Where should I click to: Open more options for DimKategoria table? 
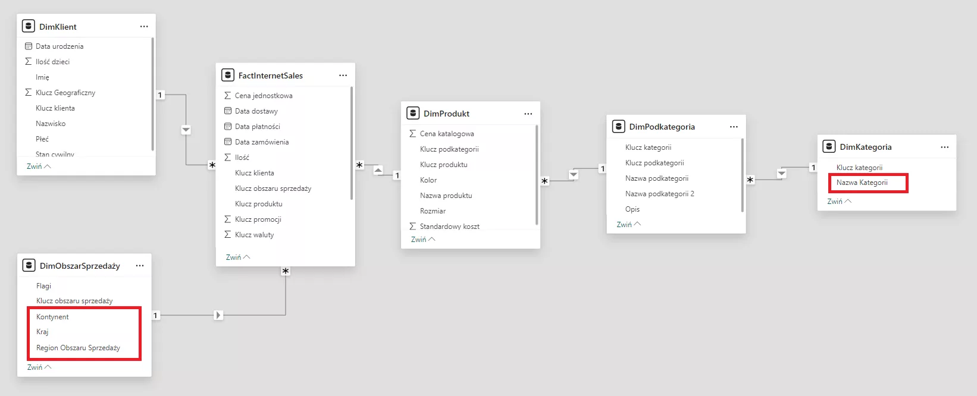click(x=944, y=147)
